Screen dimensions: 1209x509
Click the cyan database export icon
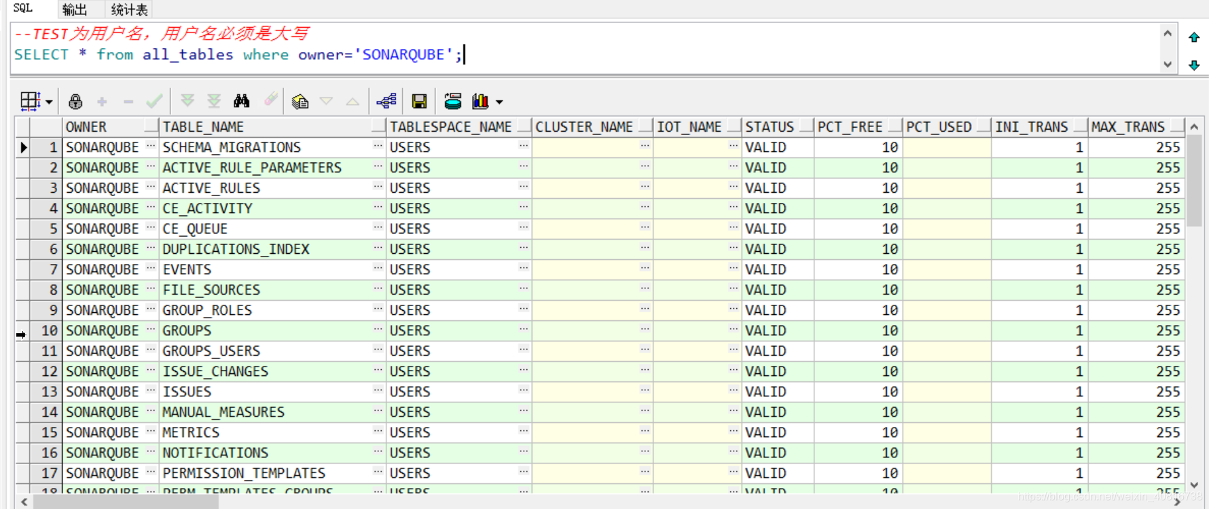click(453, 102)
